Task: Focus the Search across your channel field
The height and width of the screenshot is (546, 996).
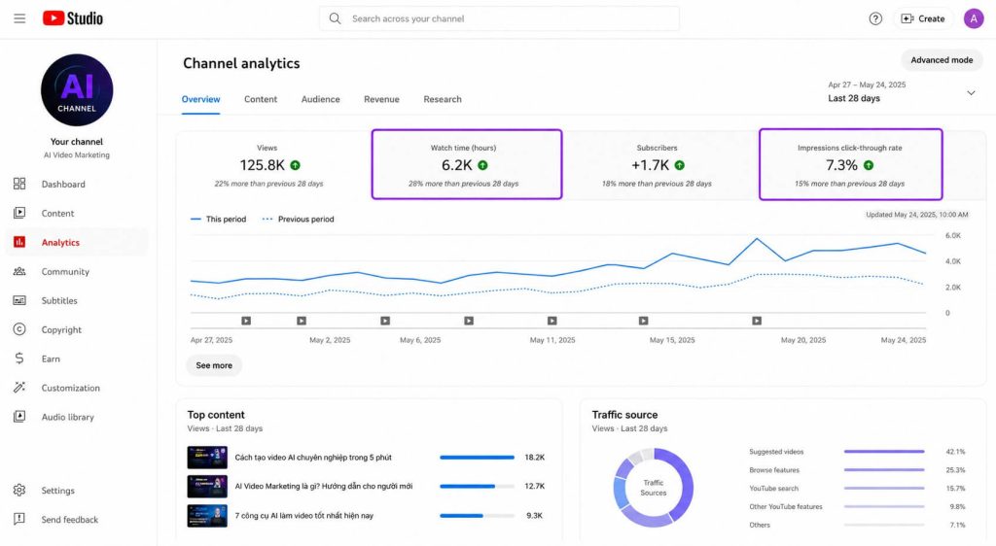Action: (x=499, y=18)
